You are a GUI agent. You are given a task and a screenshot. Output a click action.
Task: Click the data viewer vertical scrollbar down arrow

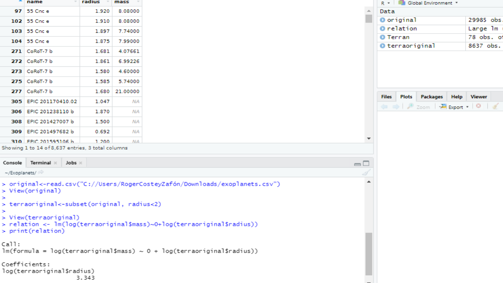tap(369, 139)
